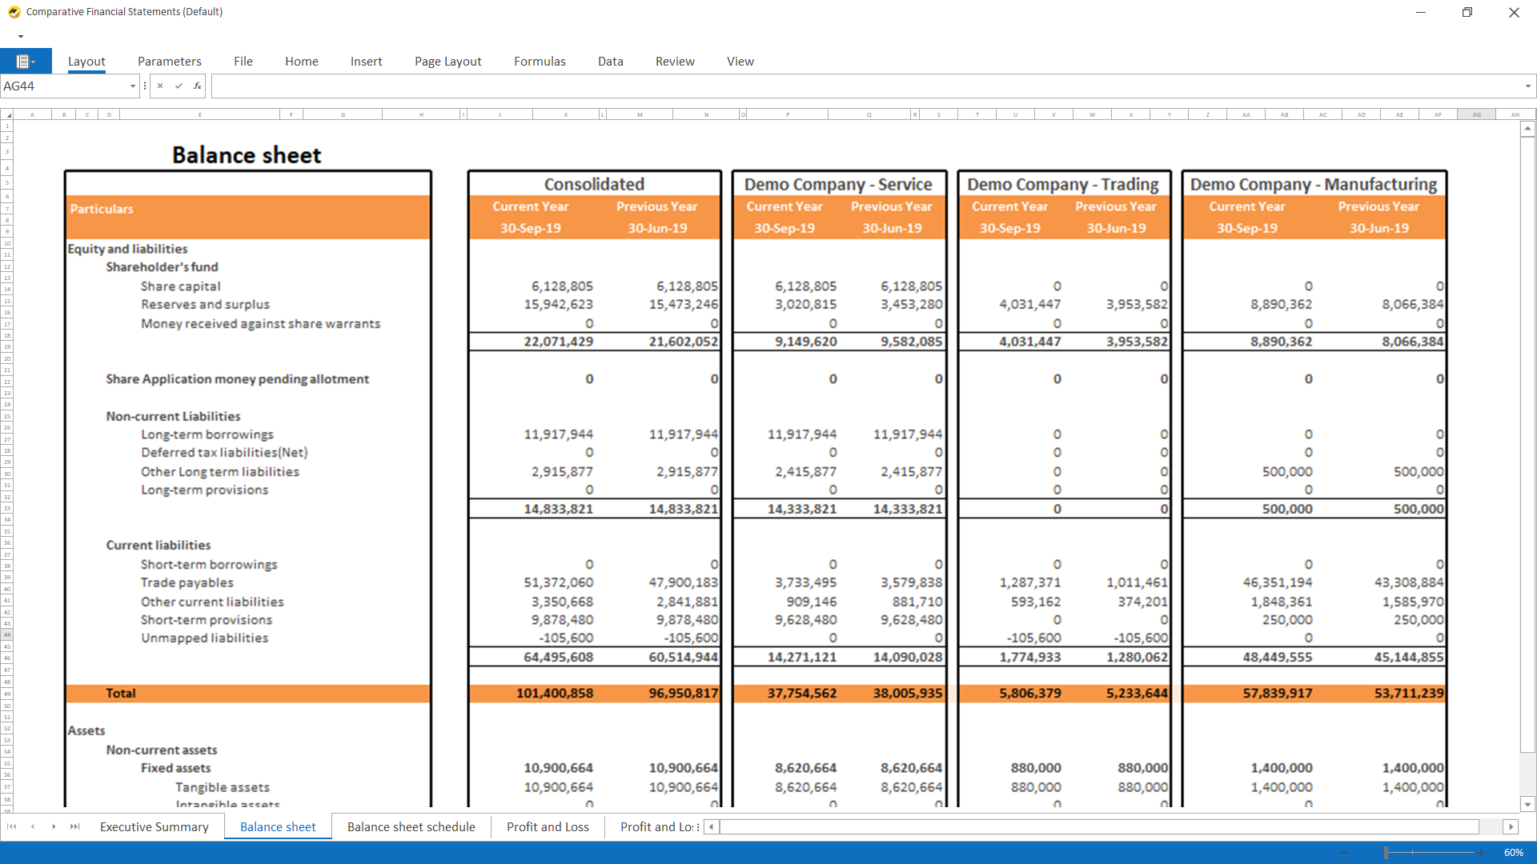
Task: Open the blue report menu icon below the ribbon tabs
Action: point(26,61)
